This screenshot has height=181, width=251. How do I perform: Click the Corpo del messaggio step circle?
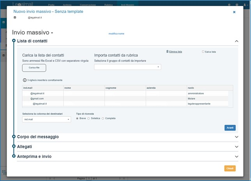pyautogui.click(x=14, y=137)
